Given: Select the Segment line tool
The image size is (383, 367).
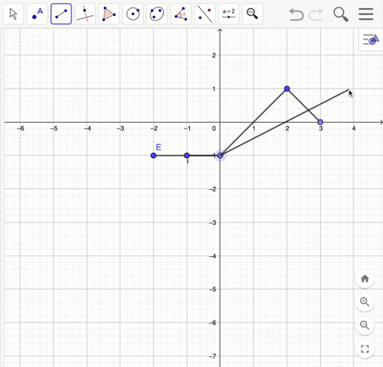Looking at the screenshot, I should coord(61,14).
